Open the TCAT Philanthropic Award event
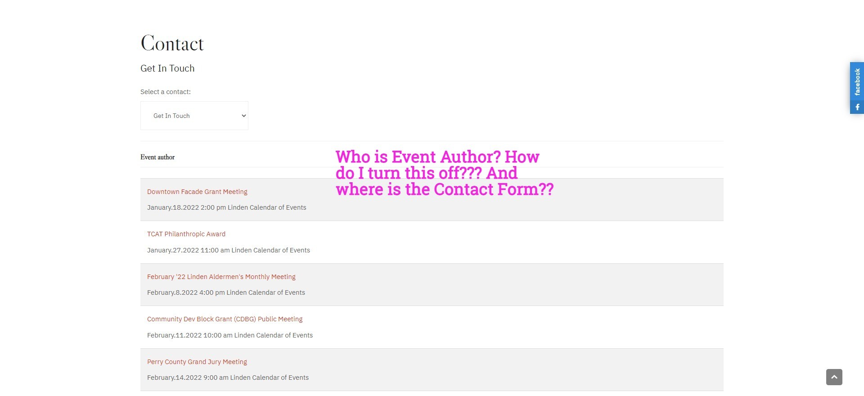Viewport: 864px width, 396px height. 186,234
